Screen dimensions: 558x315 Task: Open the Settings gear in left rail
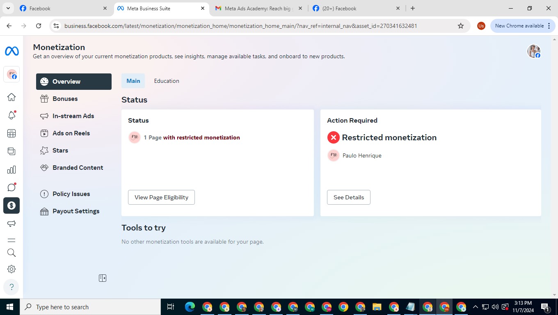pyautogui.click(x=11, y=269)
